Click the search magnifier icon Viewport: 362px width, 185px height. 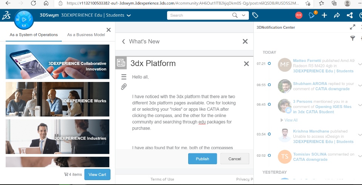[235, 15]
